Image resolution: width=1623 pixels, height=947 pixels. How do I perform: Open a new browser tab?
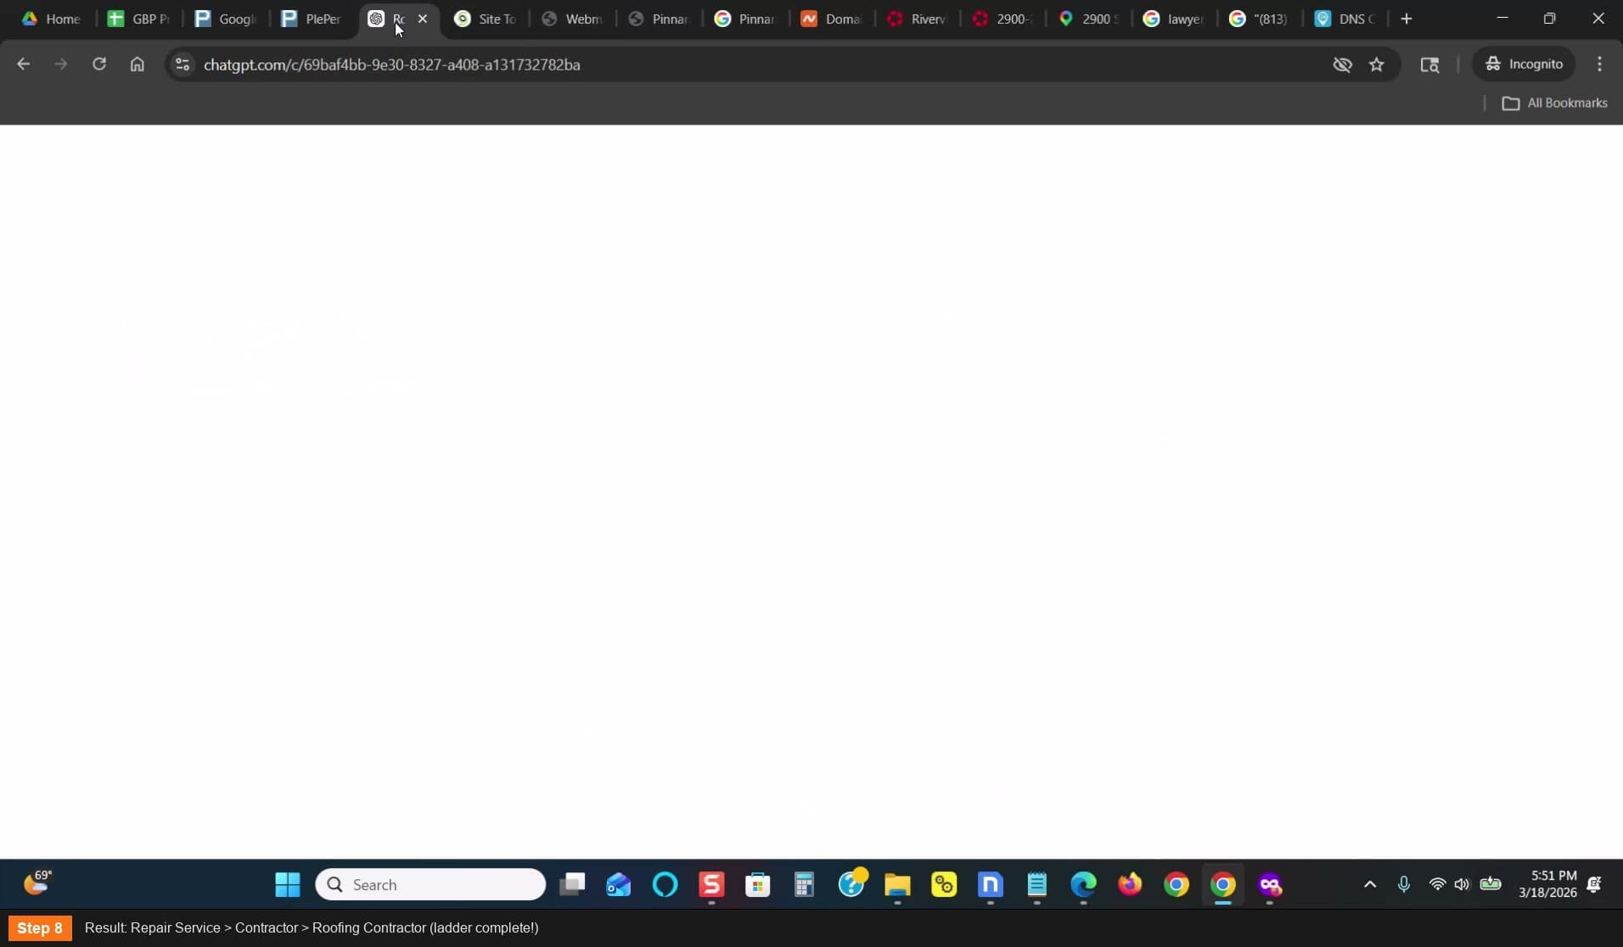1406,19
